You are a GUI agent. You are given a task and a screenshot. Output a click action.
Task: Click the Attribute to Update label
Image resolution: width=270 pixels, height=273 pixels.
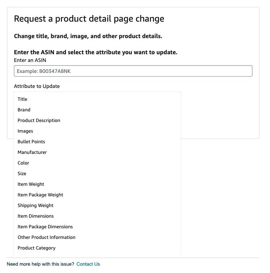coord(37,86)
